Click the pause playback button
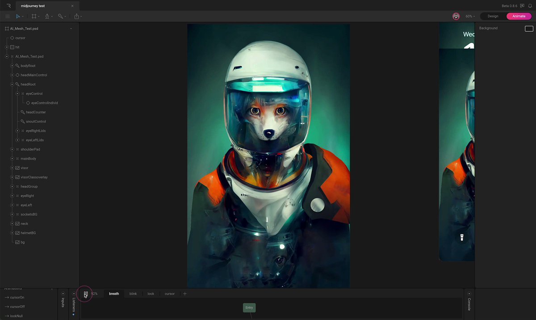The image size is (536, 320). [86, 294]
